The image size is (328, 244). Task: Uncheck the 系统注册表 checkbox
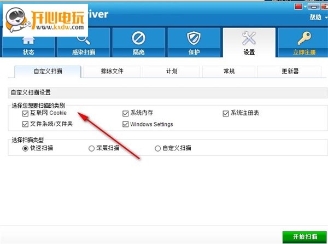(226, 114)
